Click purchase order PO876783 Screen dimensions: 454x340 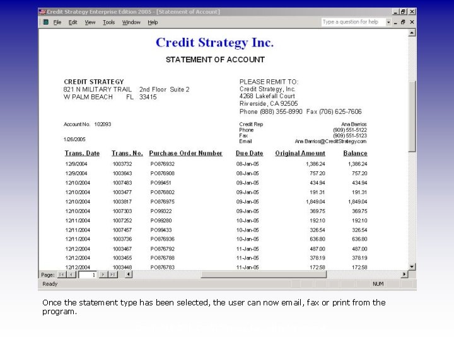[163, 268]
